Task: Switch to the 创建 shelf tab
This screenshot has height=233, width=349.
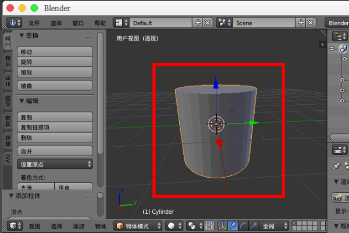Action: pos(8,62)
